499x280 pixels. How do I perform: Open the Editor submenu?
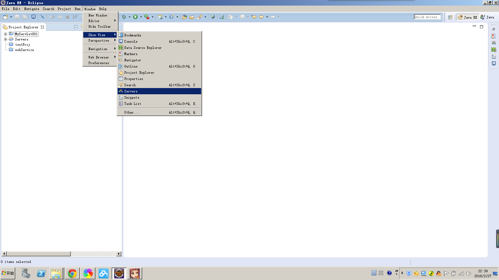tap(100, 21)
